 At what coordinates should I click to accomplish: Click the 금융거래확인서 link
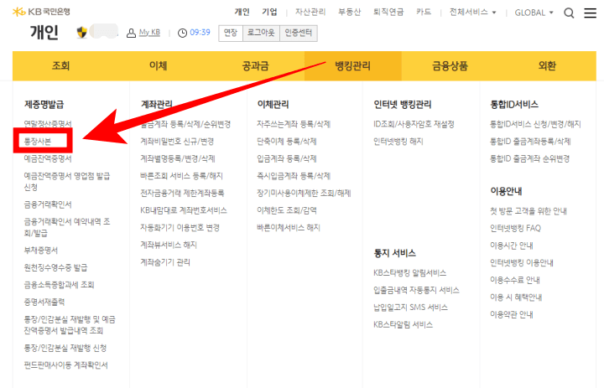(48, 204)
